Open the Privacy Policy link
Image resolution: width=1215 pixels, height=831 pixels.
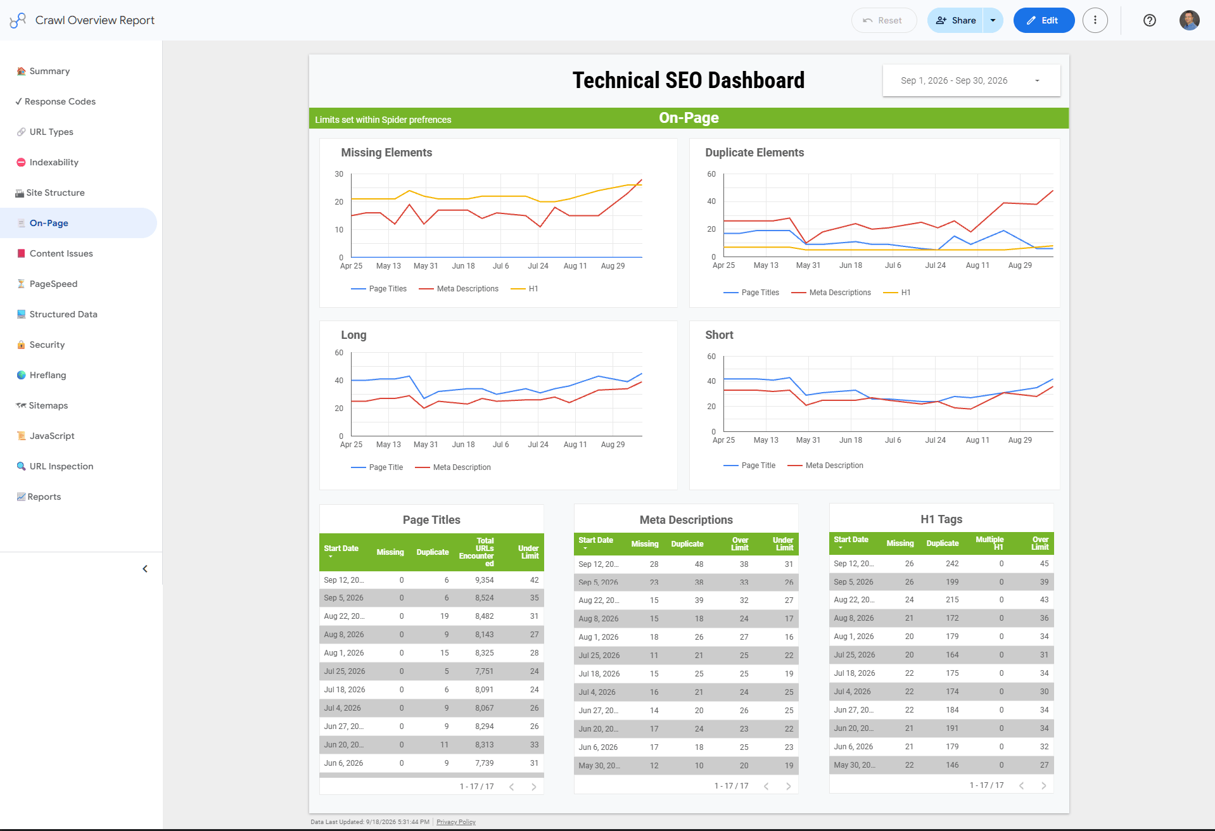pyautogui.click(x=455, y=822)
